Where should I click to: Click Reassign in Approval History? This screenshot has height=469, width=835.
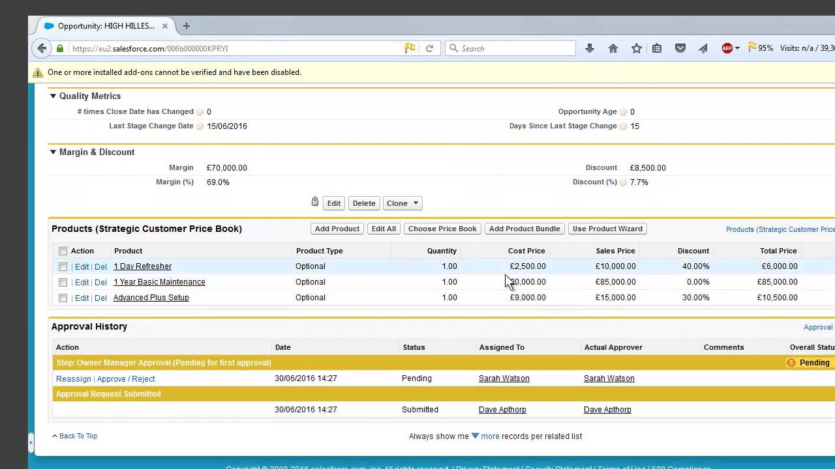point(74,378)
